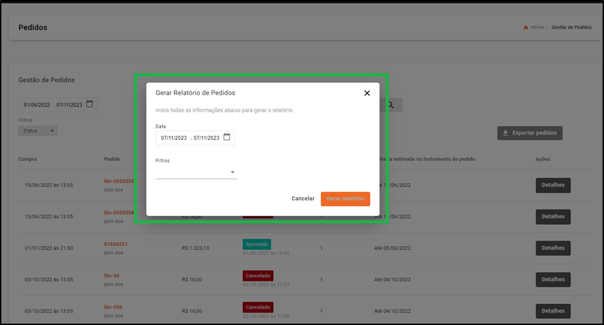Image resolution: width=604 pixels, height=325 pixels.
Task: Click the value R$ 1.323,13
Action: tap(195, 248)
